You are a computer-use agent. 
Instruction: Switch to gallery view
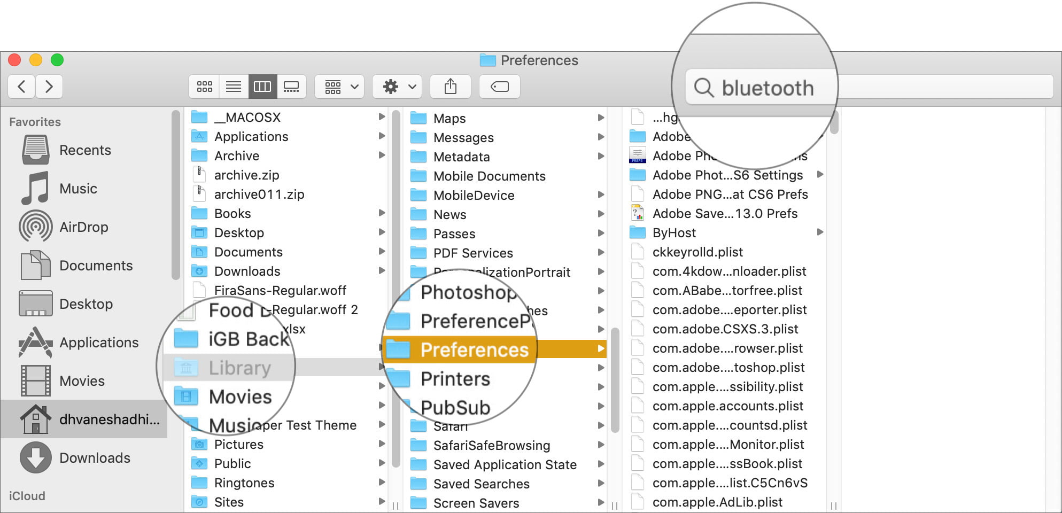[x=291, y=87]
